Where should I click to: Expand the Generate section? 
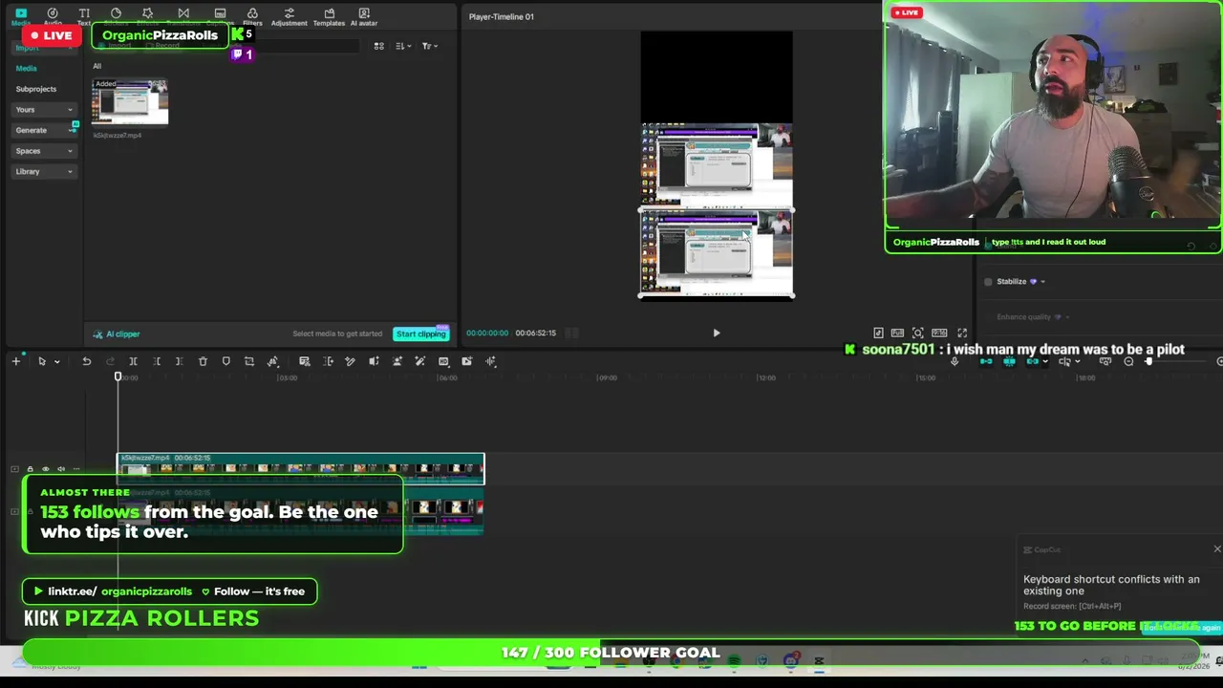44,130
